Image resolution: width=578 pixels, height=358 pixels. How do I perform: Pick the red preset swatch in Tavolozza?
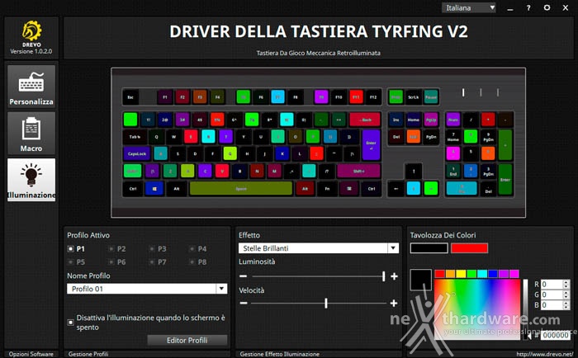(469, 248)
